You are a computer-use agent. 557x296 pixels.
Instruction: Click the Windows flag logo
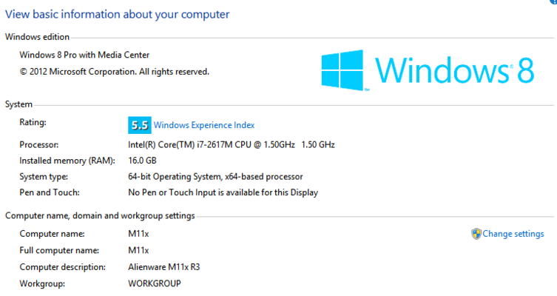tap(343, 70)
